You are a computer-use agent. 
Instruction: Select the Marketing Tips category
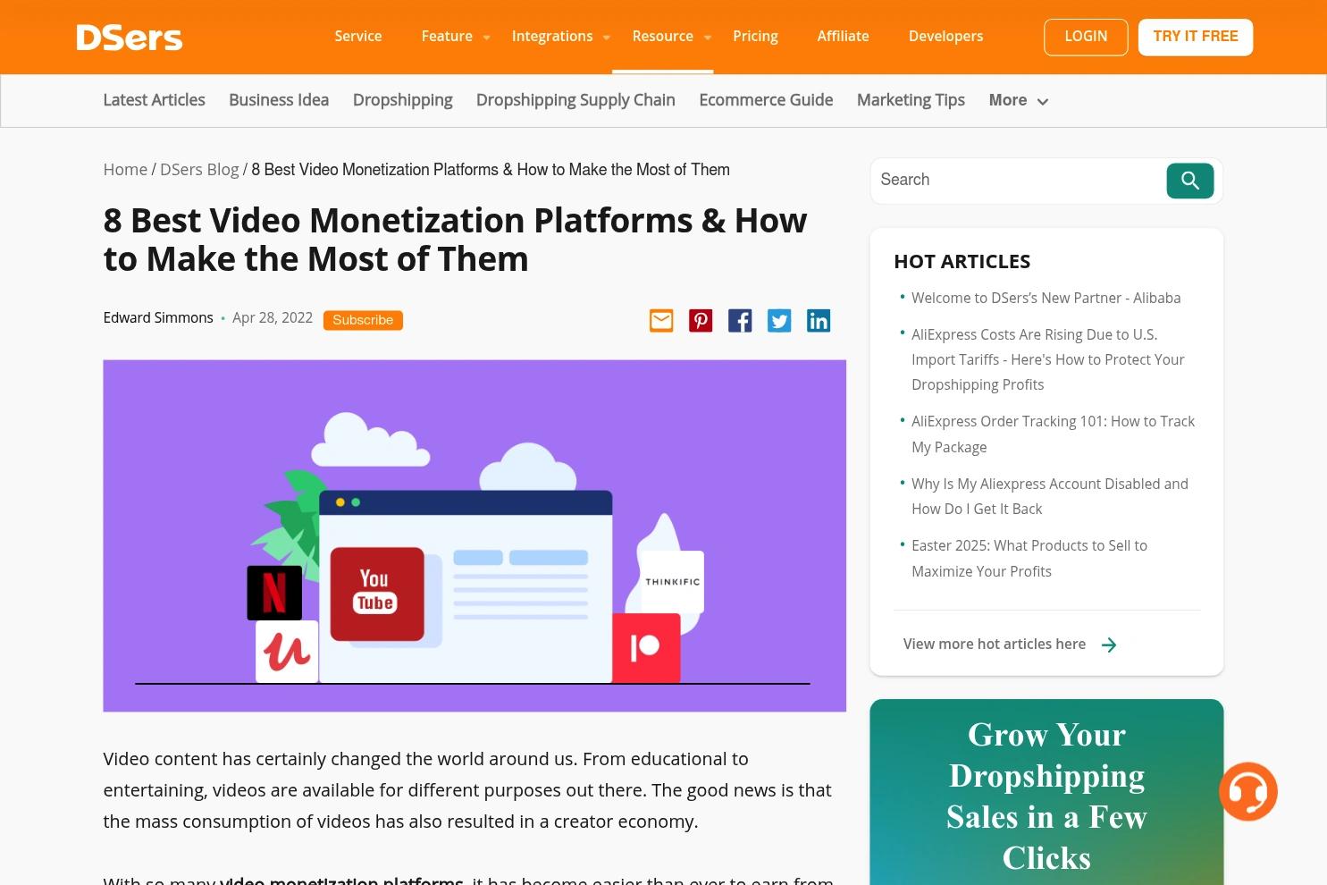[911, 100]
